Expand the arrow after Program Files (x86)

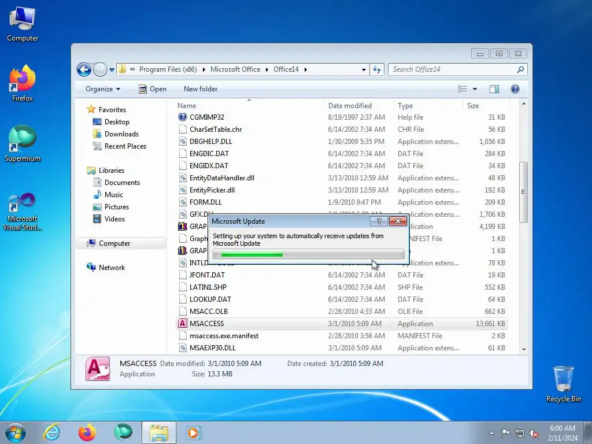click(204, 69)
